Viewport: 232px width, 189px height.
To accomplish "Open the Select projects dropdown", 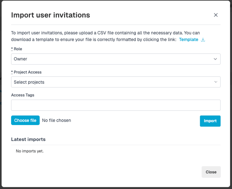I will tap(116, 82).
